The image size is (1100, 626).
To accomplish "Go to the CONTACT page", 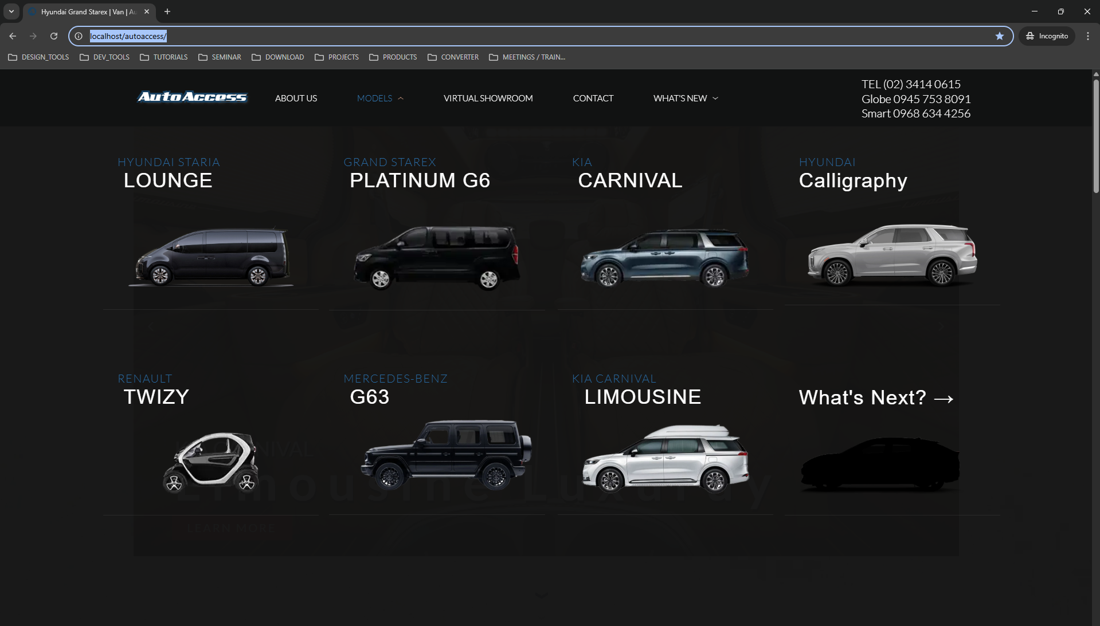I will (x=593, y=99).
